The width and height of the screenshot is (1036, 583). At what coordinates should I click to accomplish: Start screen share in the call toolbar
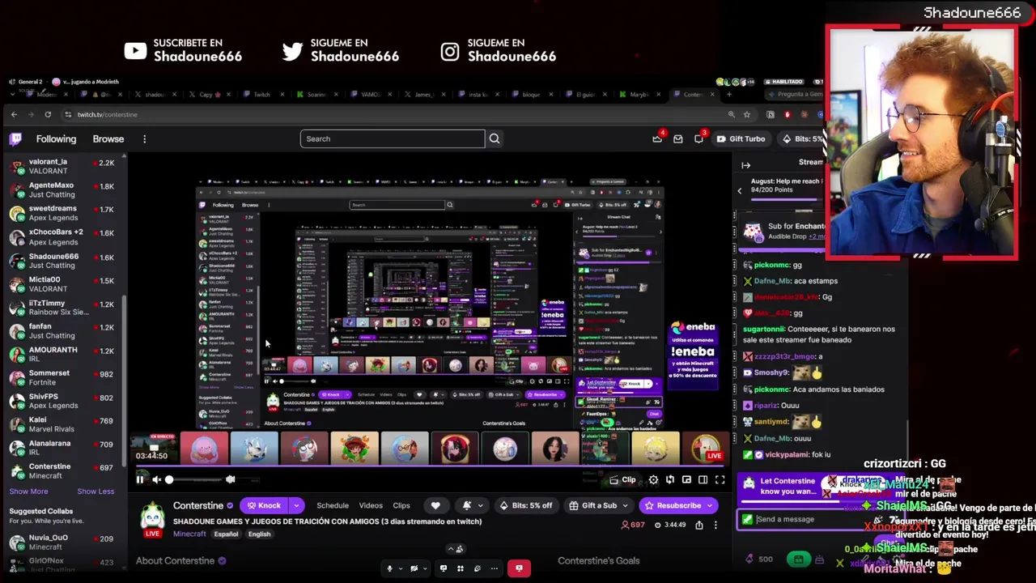click(x=443, y=568)
